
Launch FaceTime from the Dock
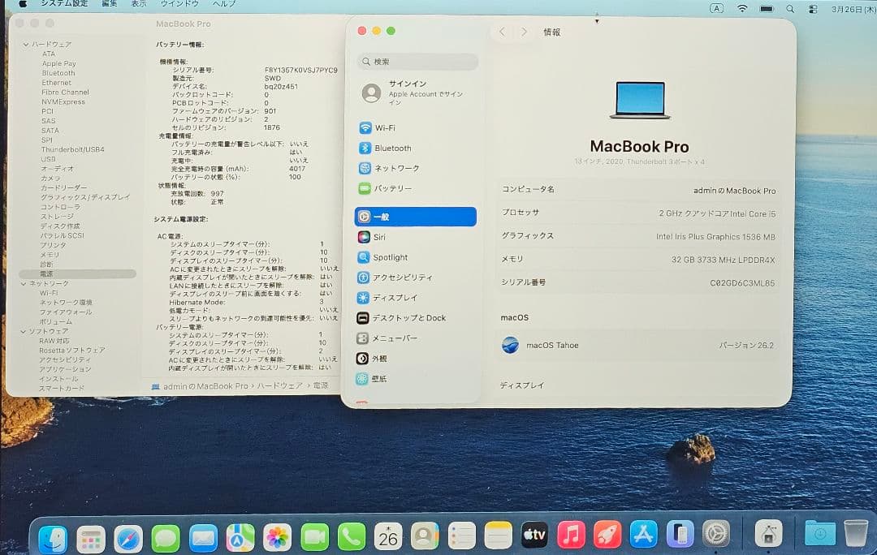pyautogui.click(x=314, y=537)
